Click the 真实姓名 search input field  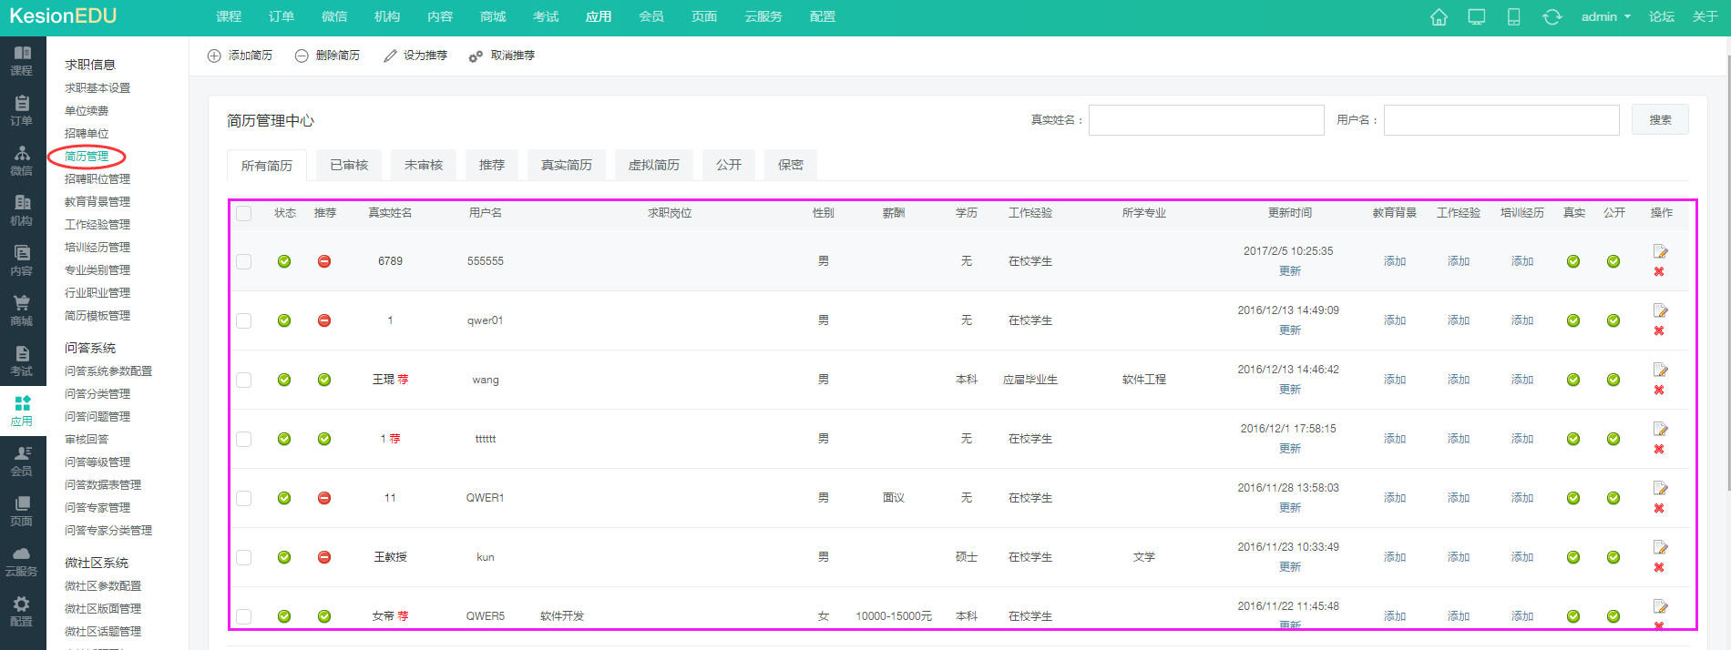coord(1205,120)
